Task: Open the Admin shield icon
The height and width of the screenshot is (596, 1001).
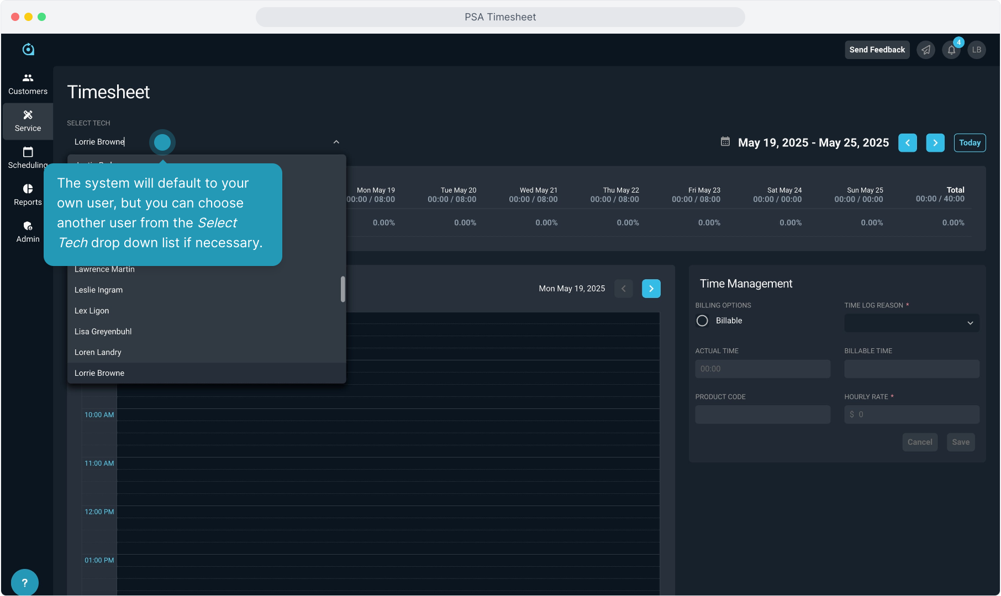Action: [x=28, y=226]
